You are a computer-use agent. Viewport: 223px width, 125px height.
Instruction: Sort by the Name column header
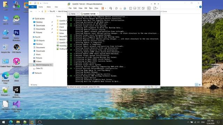tap(59, 16)
